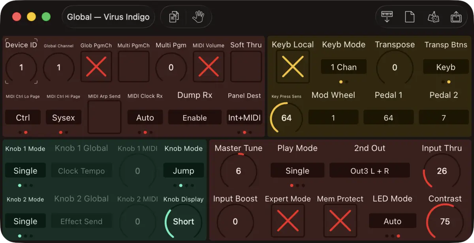Screen dimensions: 474x243
Task: Click the Multi Pgm knob
Action: (x=171, y=67)
